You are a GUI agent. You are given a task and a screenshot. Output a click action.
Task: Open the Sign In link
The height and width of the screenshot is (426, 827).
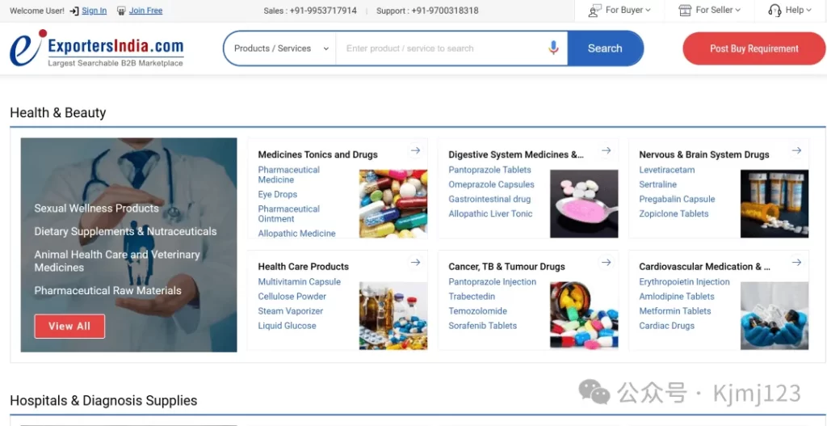click(x=94, y=11)
